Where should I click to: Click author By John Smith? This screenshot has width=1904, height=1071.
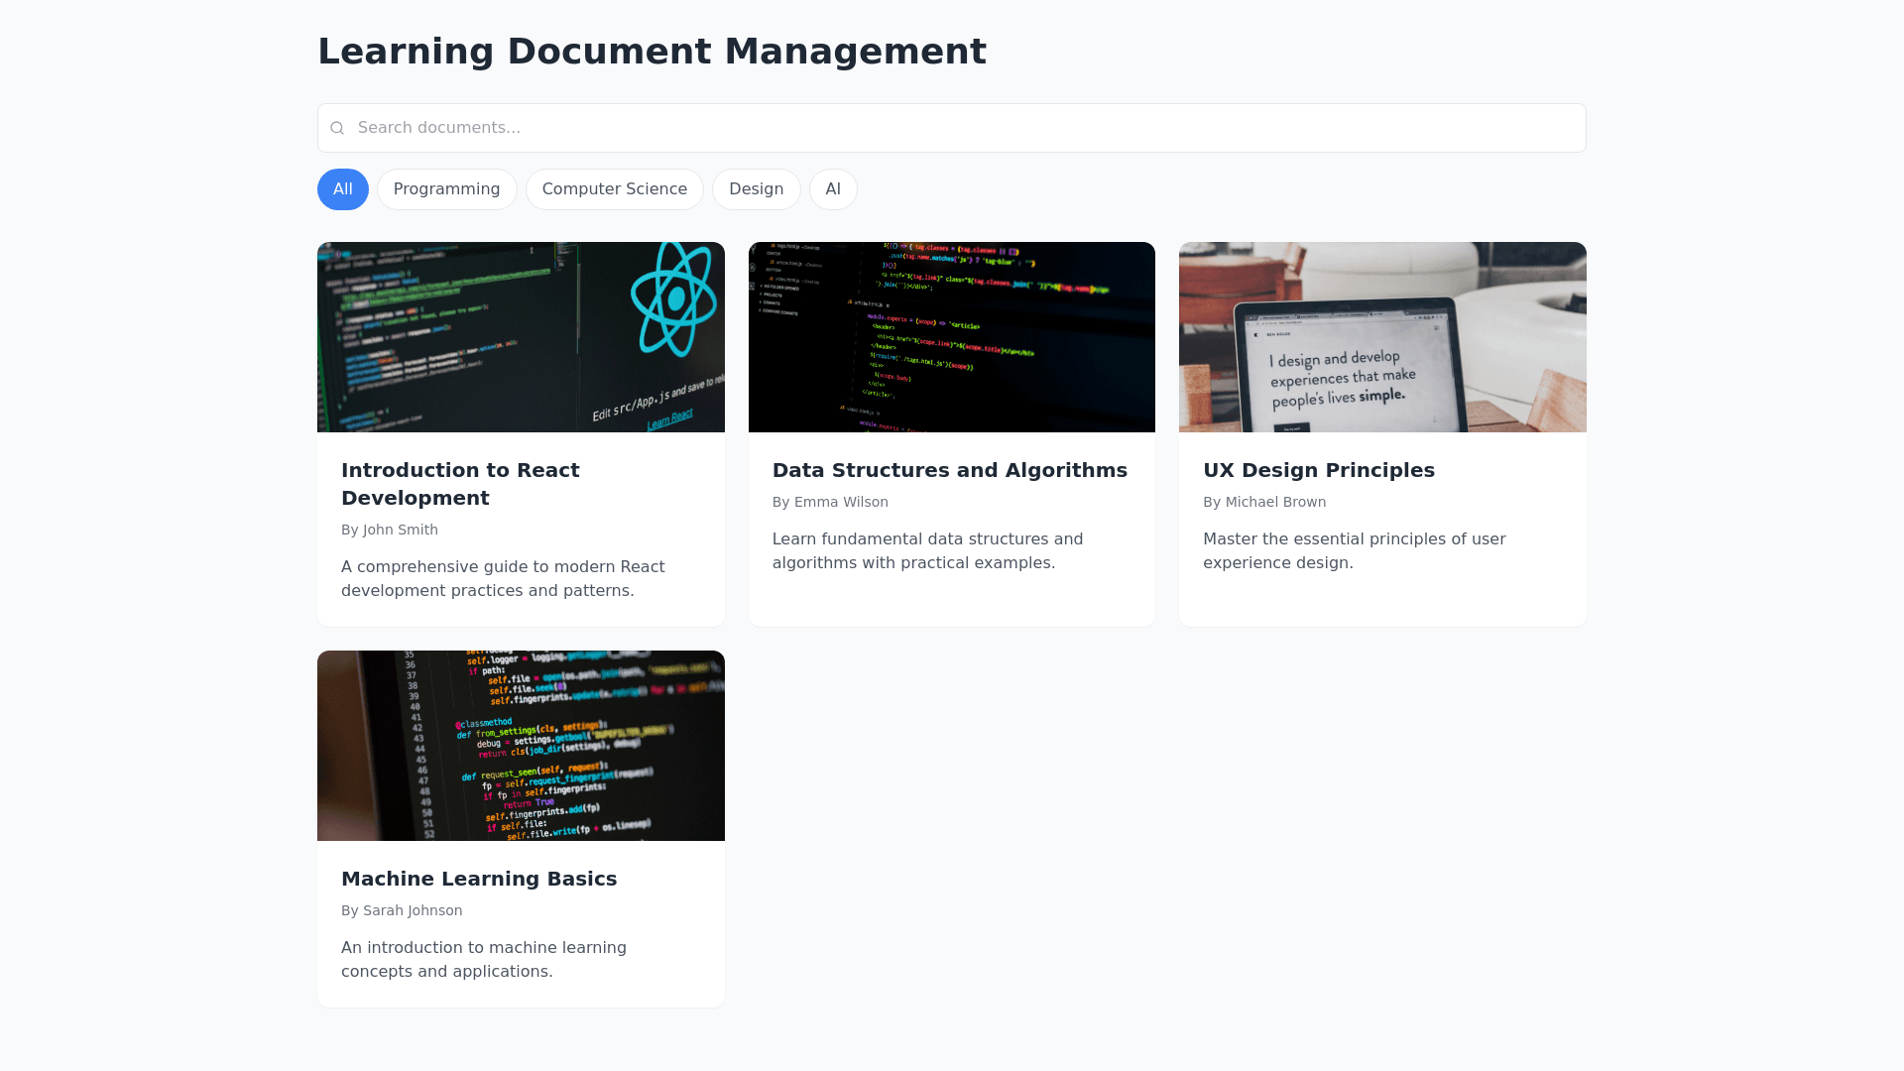point(390,530)
